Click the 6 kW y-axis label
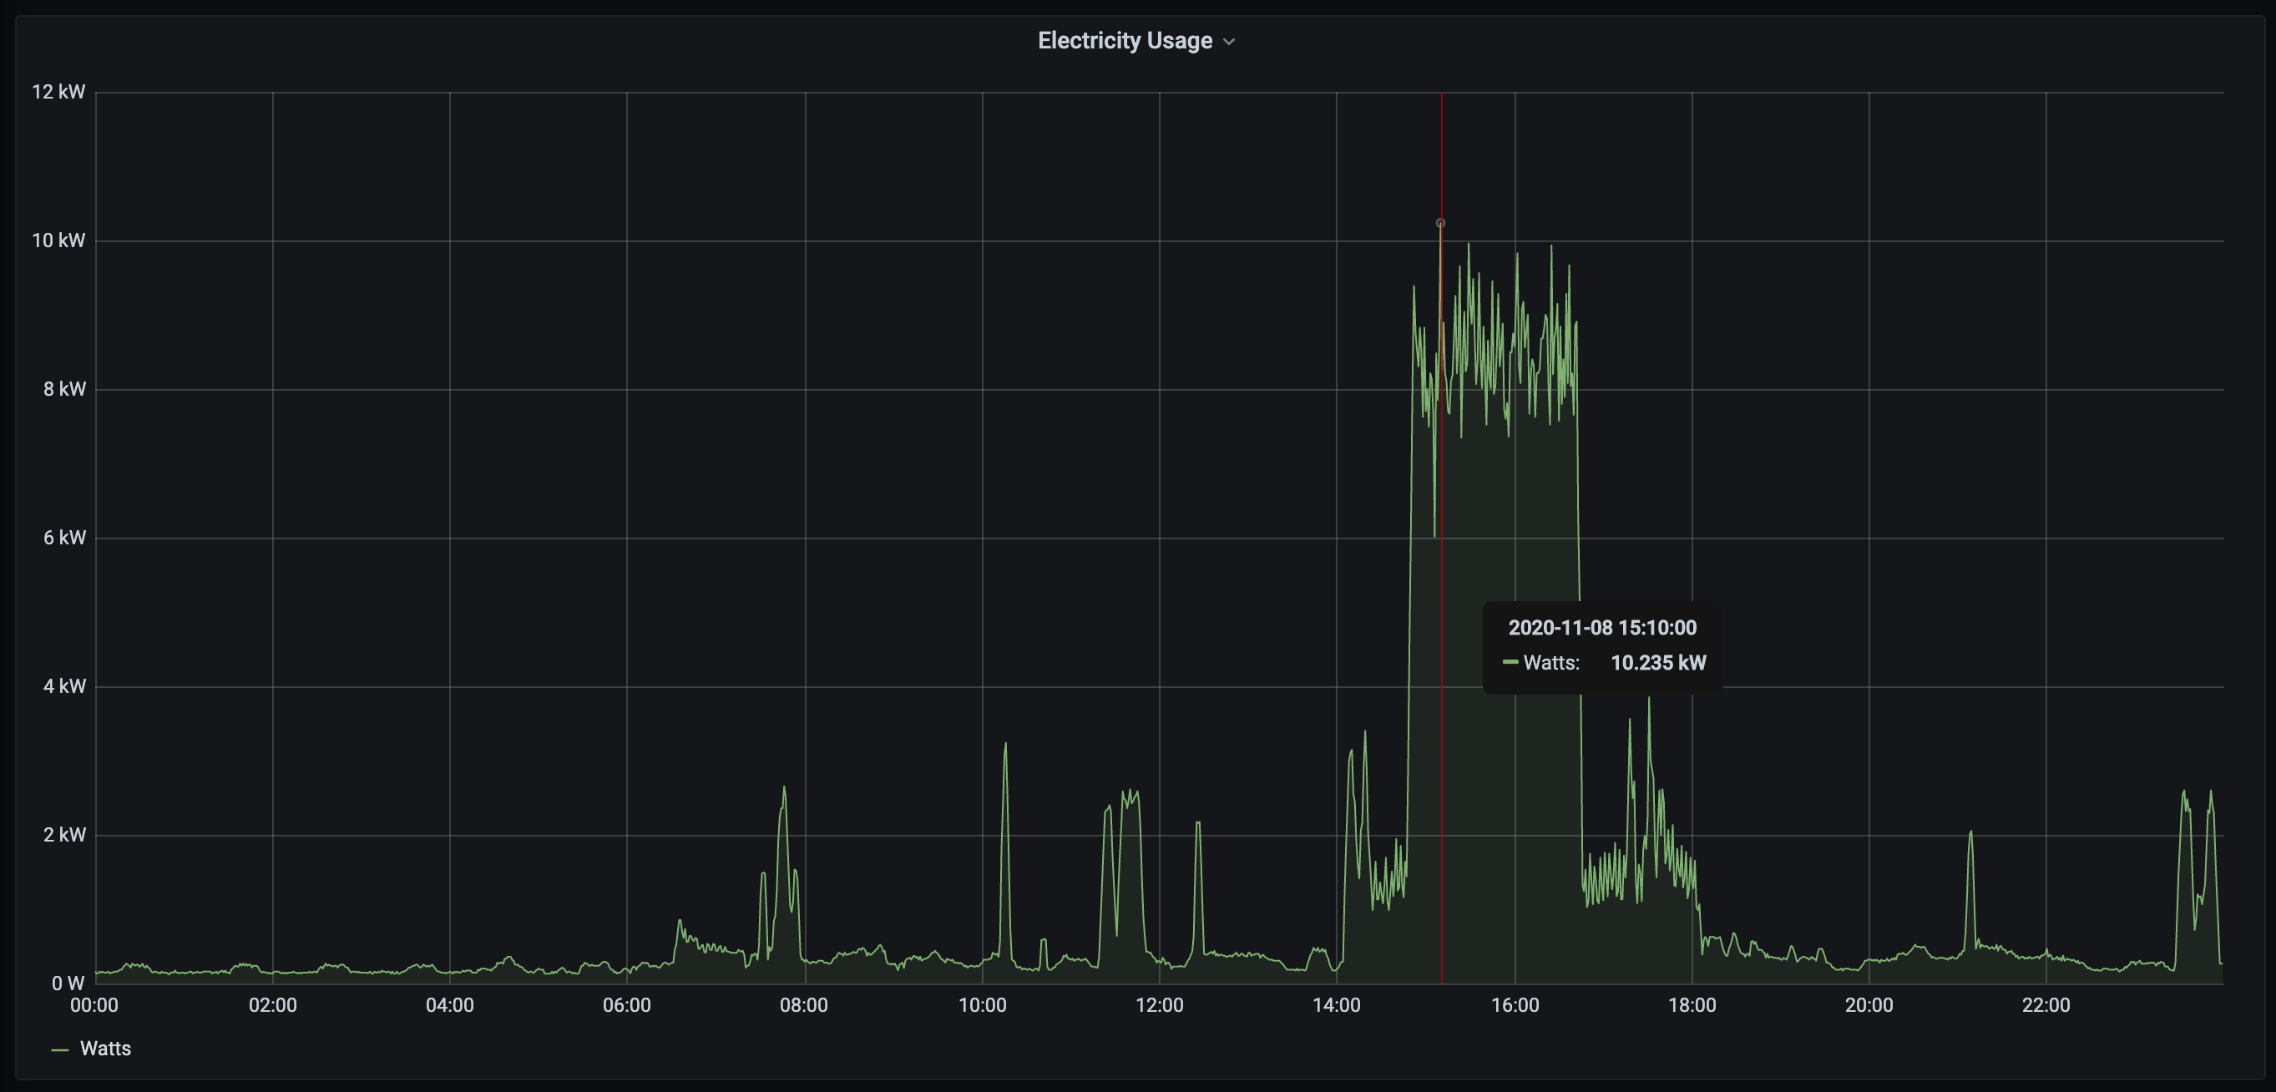 (64, 537)
